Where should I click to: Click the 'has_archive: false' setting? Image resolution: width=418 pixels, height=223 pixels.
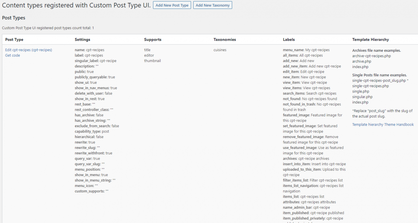click(x=89, y=115)
